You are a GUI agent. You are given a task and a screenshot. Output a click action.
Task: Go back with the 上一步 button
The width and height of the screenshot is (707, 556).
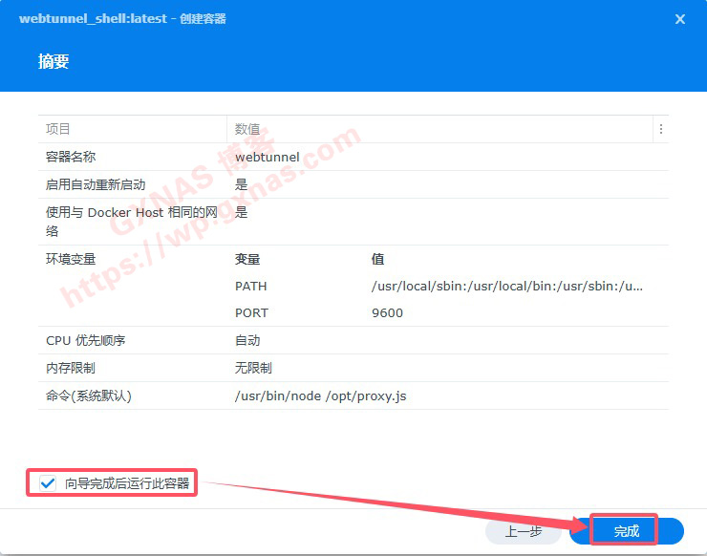pyautogui.click(x=524, y=531)
